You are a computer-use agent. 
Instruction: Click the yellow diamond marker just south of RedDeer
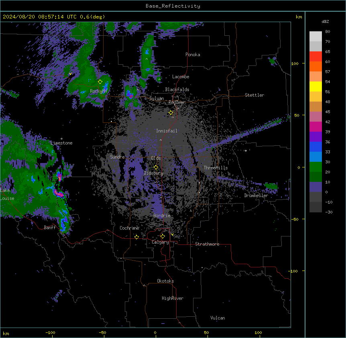pos(171,113)
